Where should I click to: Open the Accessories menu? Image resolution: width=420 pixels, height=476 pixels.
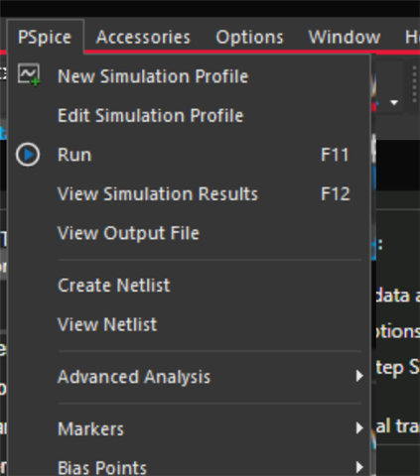[143, 37]
